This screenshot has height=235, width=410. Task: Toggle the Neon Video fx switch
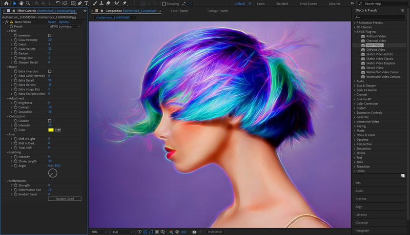tap(7, 22)
